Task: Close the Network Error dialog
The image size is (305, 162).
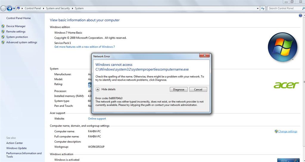Action: coord(204,56)
